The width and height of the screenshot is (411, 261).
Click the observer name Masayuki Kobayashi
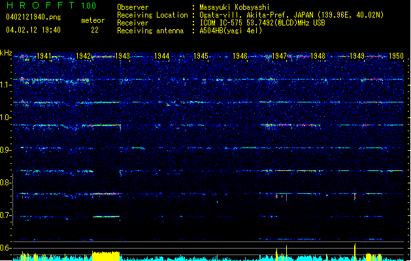[x=235, y=7]
